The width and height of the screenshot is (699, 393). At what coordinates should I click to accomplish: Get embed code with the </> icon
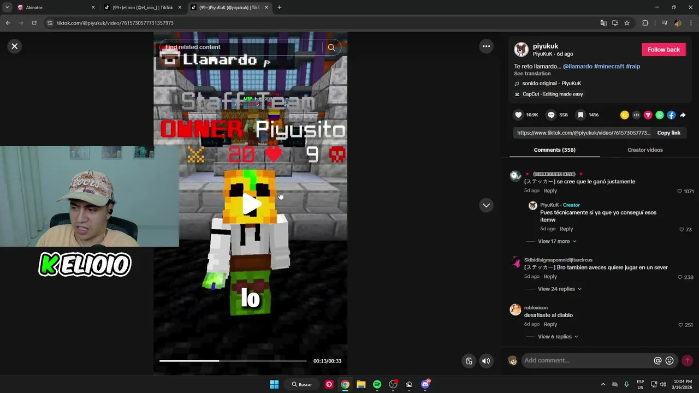(x=636, y=115)
